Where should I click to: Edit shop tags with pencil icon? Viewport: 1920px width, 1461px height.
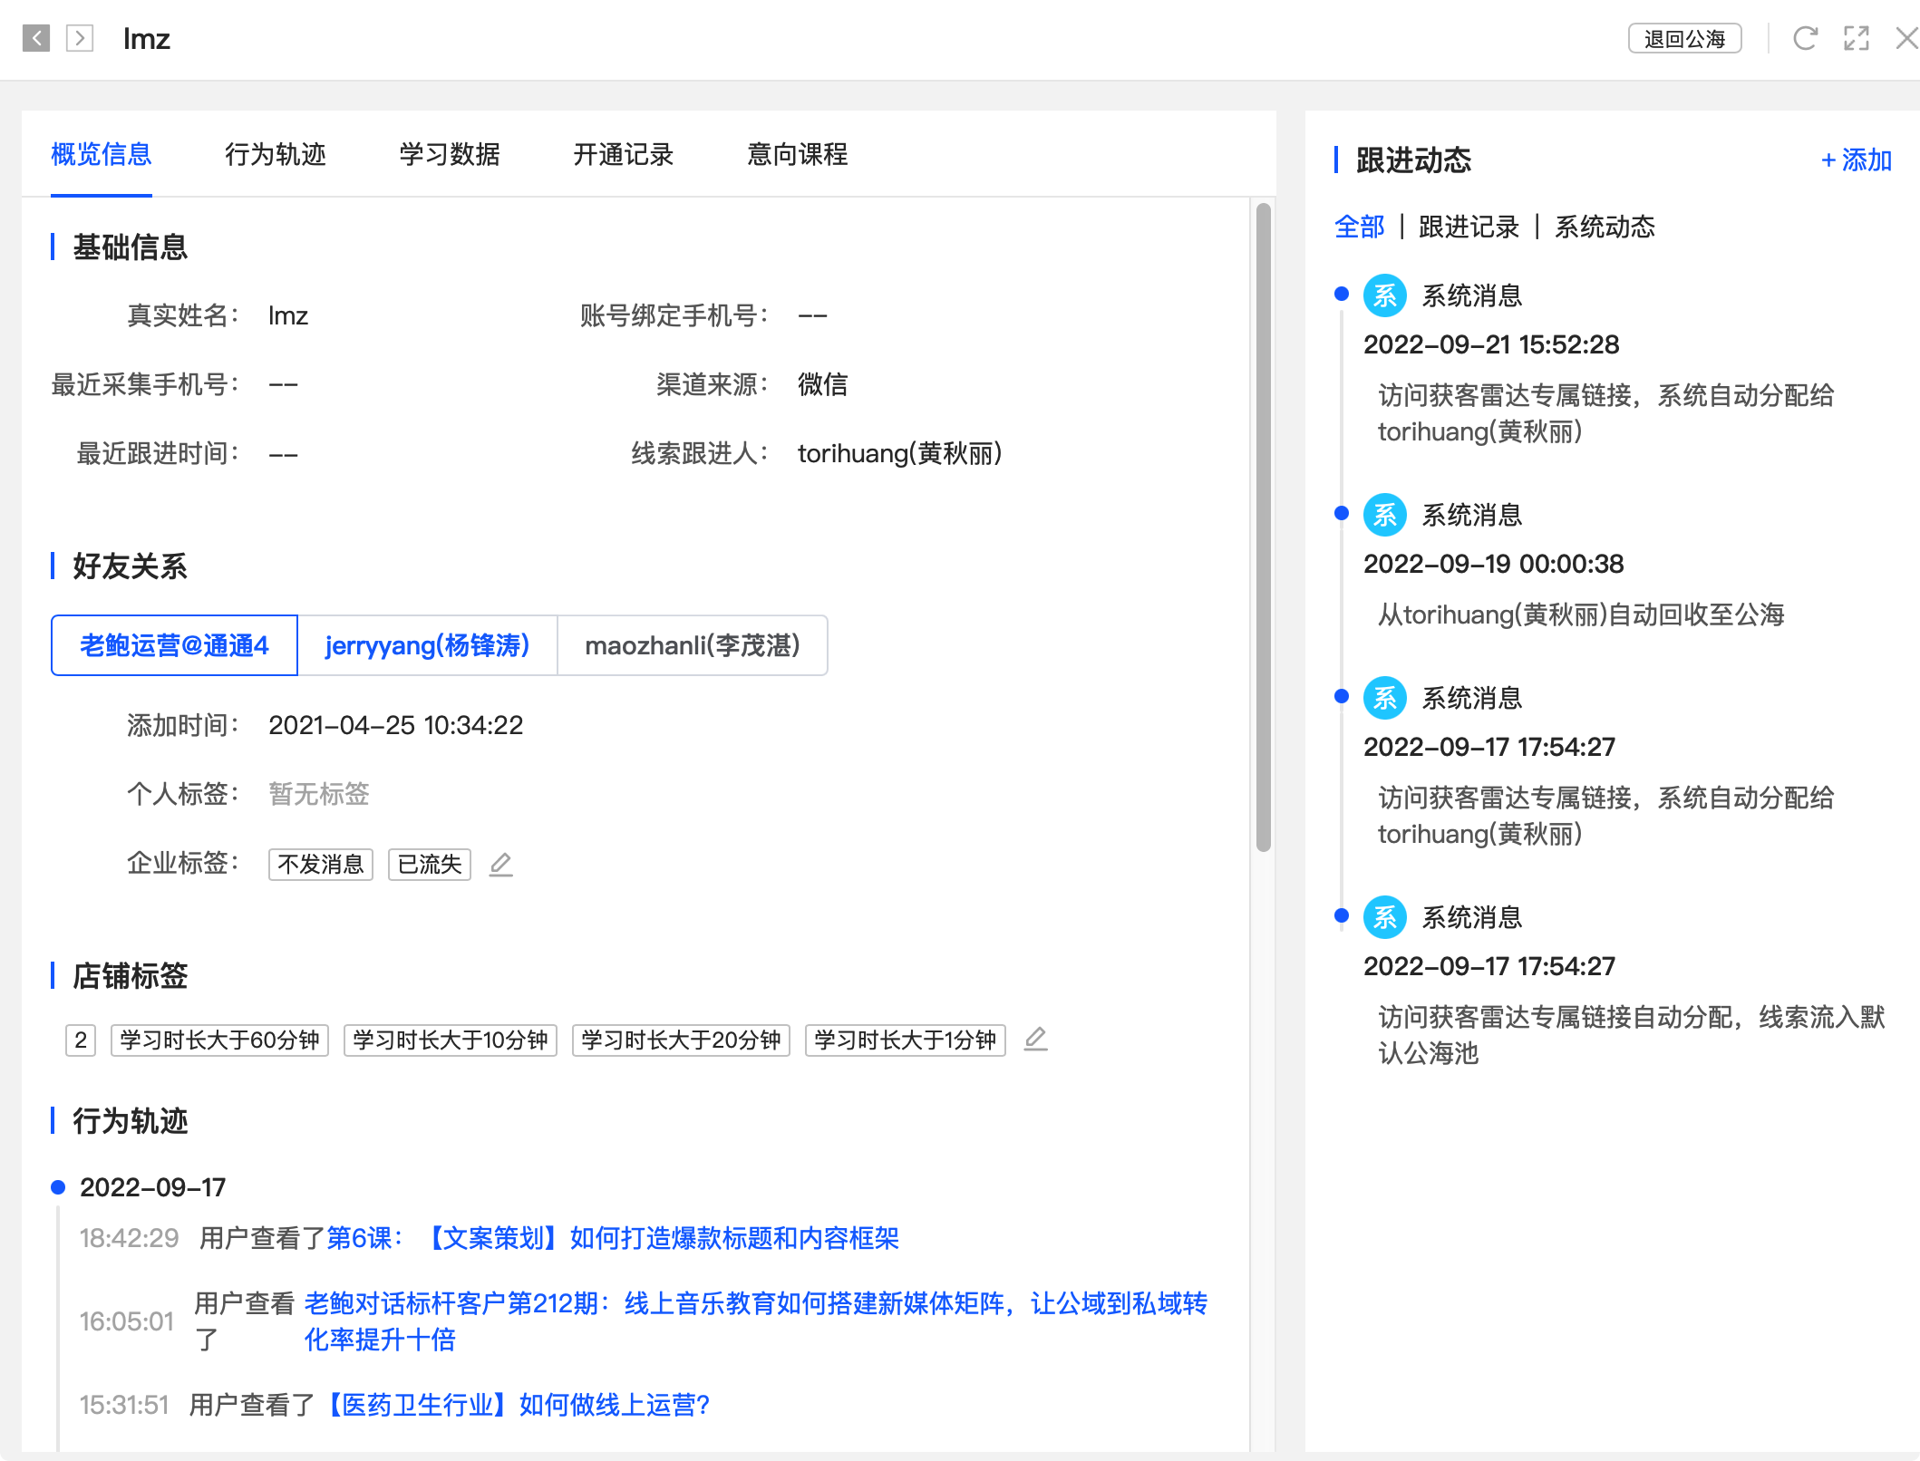(x=1035, y=1039)
